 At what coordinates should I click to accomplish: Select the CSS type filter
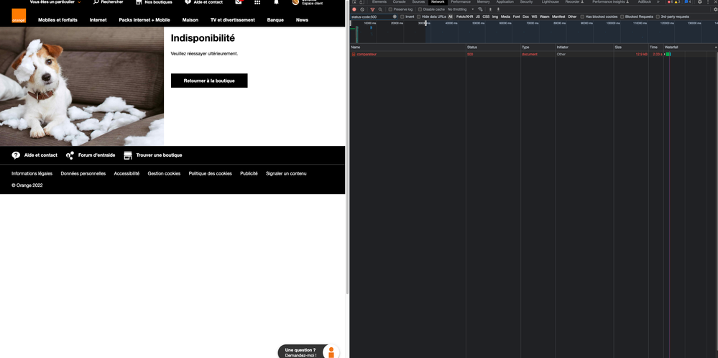point(486,17)
